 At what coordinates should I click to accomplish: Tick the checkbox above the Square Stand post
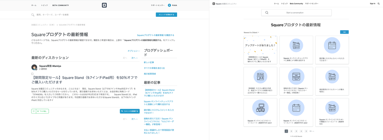click(33, 74)
